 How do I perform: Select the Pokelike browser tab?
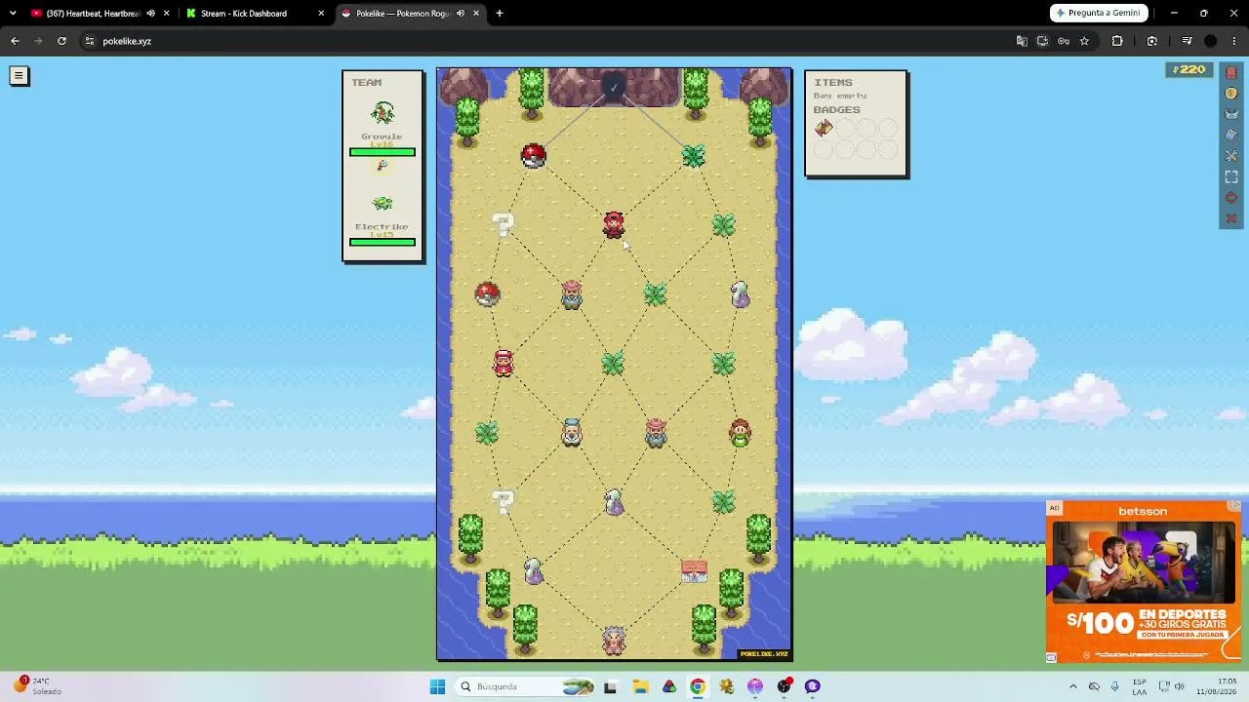(410, 14)
